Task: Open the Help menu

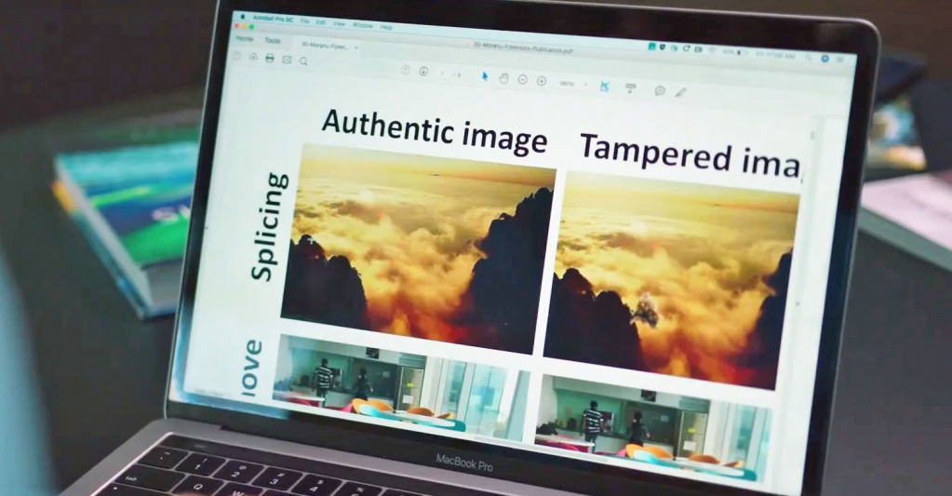Action: [x=386, y=27]
